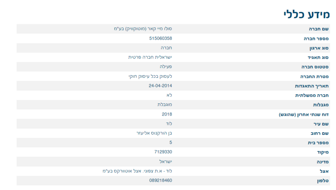Select the אצל address line text
Image resolution: width=336 pixels, height=190 pixels.
(x=137, y=171)
